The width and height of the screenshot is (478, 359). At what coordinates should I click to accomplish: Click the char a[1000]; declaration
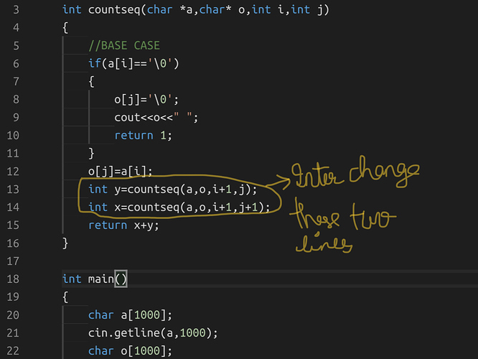pos(130,315)
